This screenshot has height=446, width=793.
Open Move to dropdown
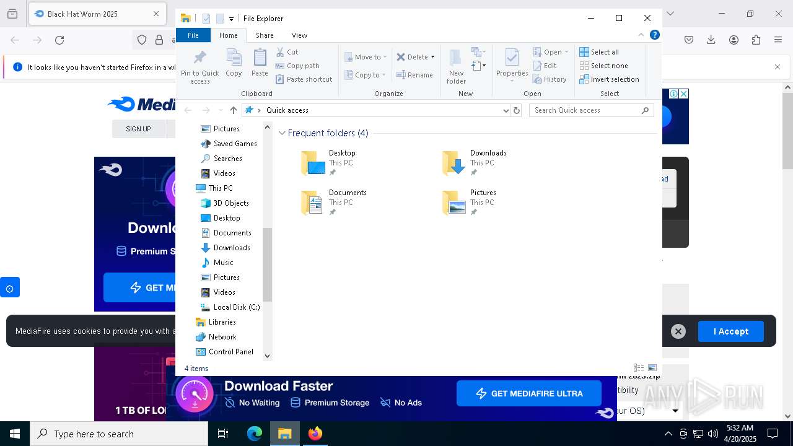(x=366, y=57)
